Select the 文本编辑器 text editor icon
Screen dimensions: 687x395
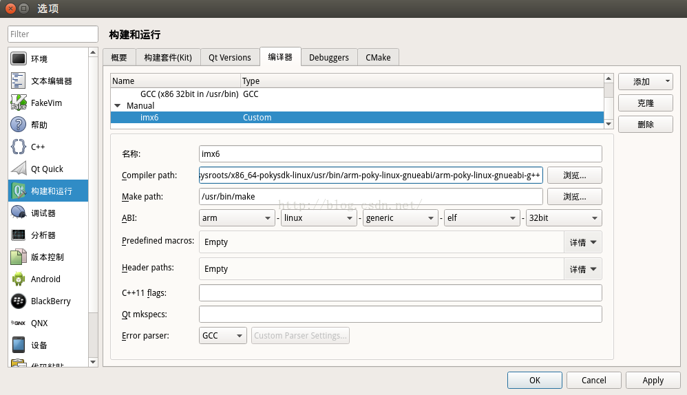tap(19, 81)
